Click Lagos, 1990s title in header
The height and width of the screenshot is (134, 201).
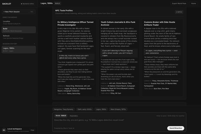click(47, 3)
